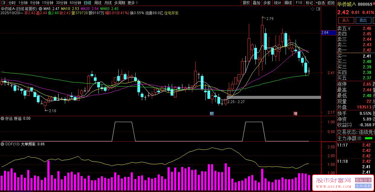Select the 5分钟 period tab
This screenshot has width=375, height=192.
click(35, 3)
